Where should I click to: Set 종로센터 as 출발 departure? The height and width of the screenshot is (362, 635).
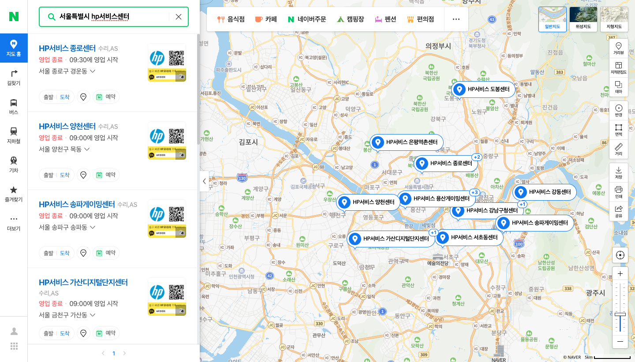48,97
